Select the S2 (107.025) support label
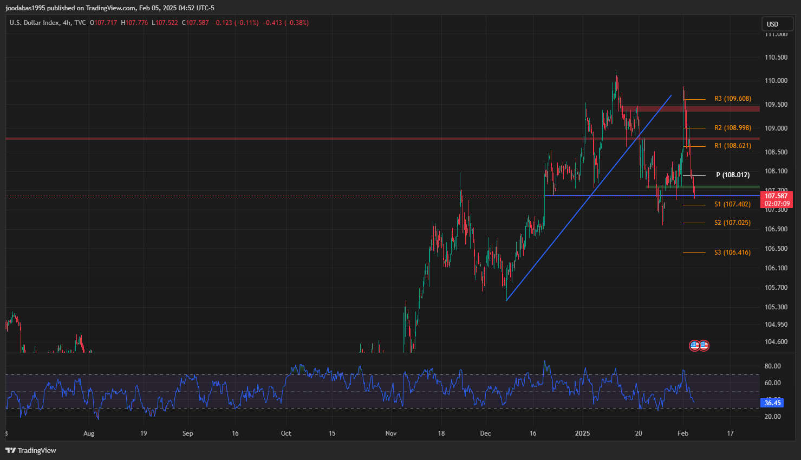 click(732, 223)
